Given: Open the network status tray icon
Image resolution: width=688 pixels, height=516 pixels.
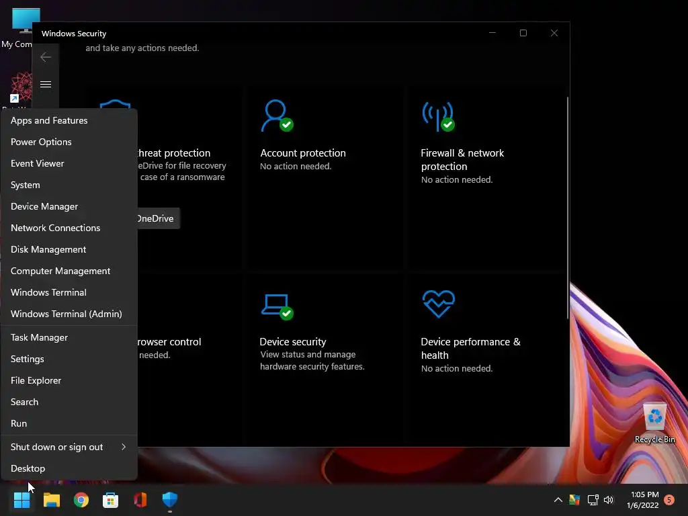Looking at the screenshot, I should (x=593, y=500).
